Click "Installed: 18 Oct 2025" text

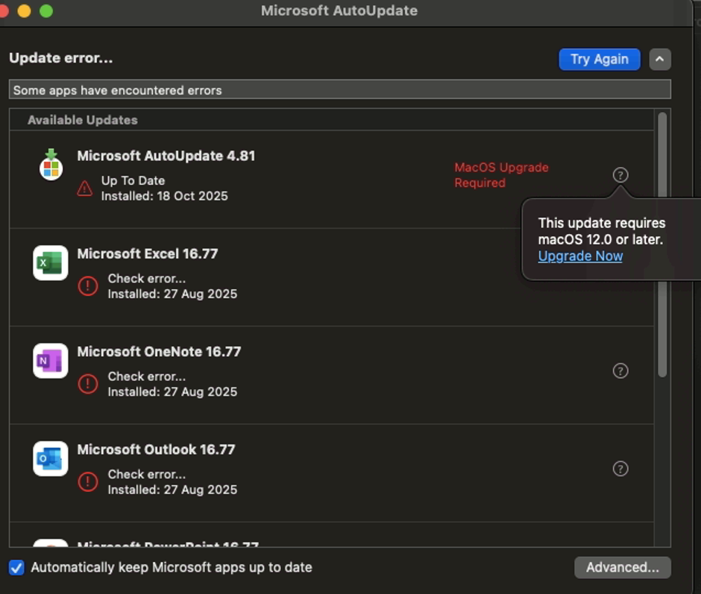[x=165, y=196]
